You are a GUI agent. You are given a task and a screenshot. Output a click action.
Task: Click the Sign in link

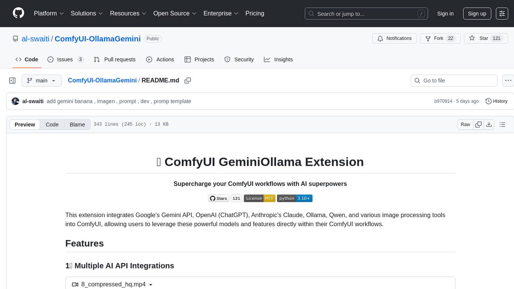coord(445,13)
